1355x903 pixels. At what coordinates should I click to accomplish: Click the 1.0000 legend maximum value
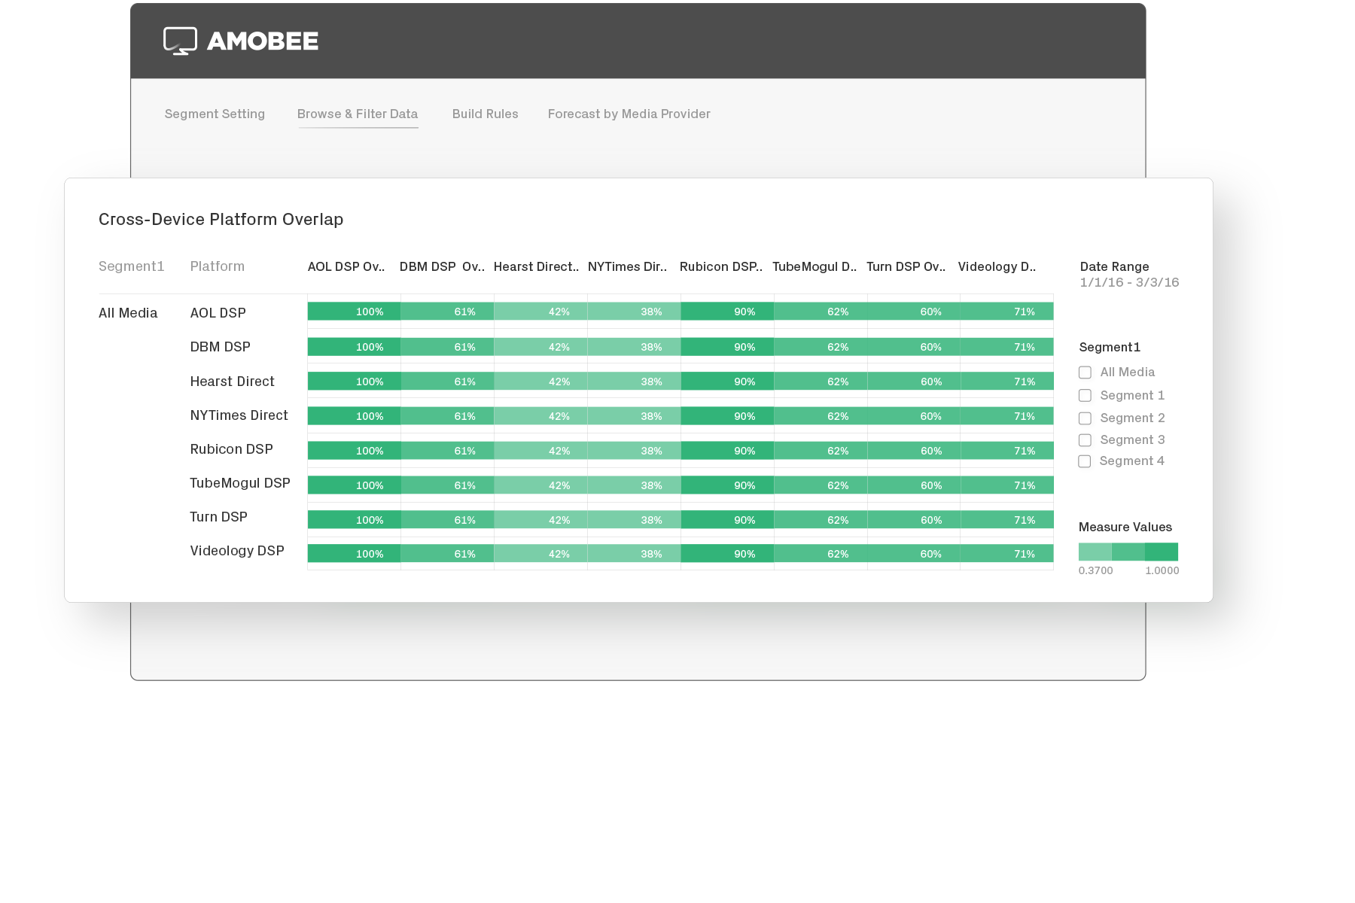click(x=1162, y=570)
